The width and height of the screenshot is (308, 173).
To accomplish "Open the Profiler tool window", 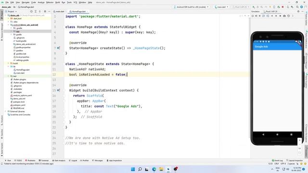I will coord(85,161).
